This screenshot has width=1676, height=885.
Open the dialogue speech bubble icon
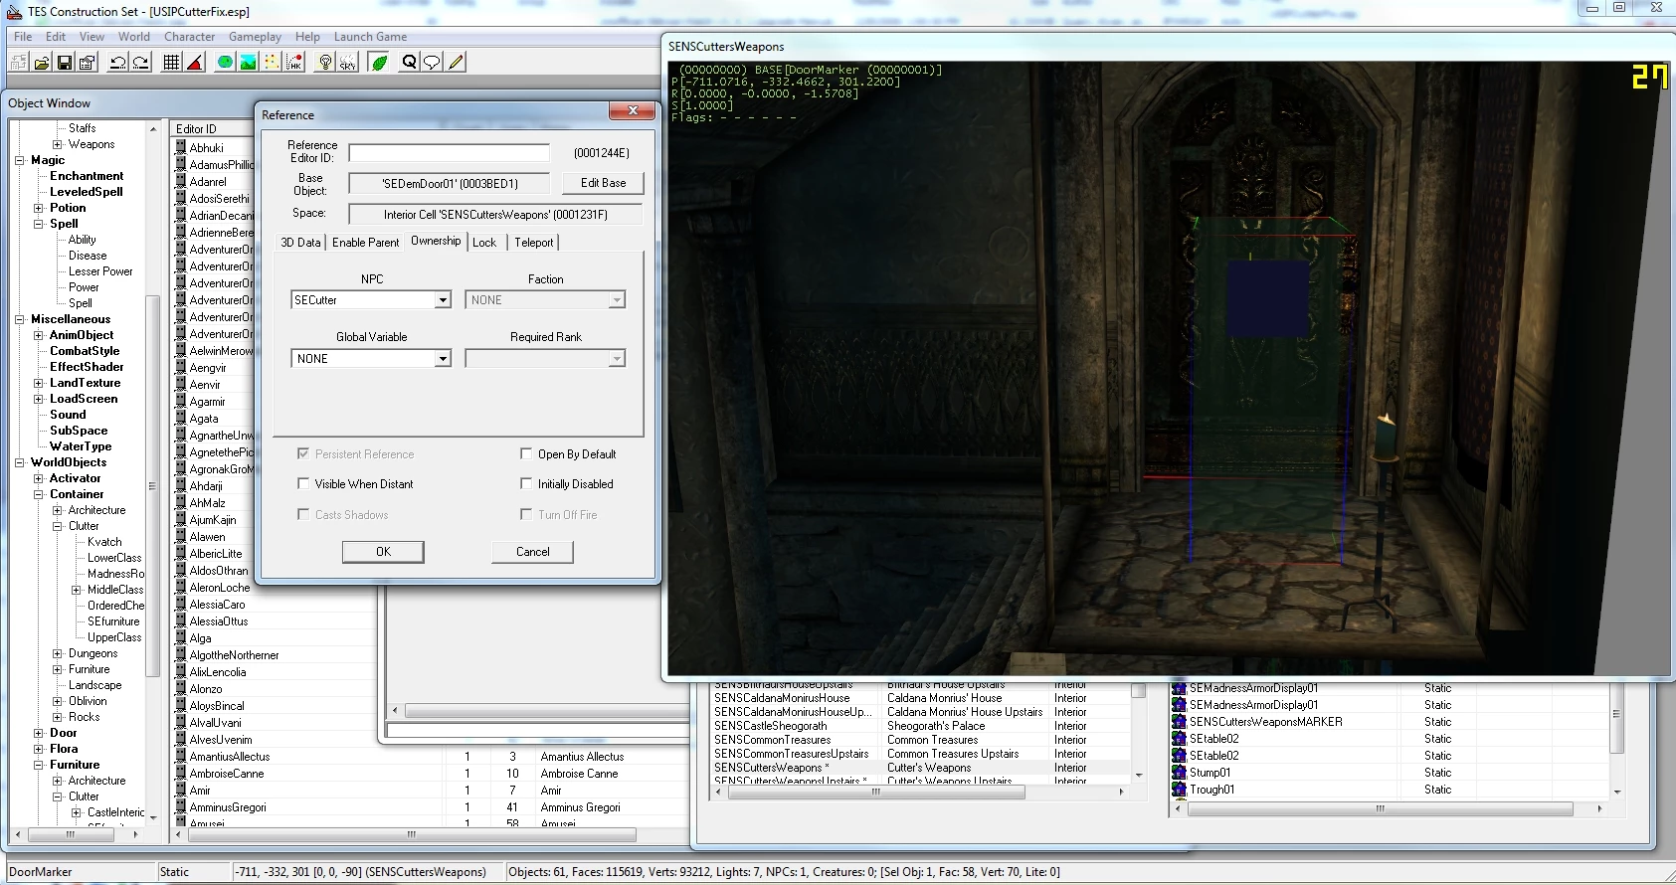432,63
